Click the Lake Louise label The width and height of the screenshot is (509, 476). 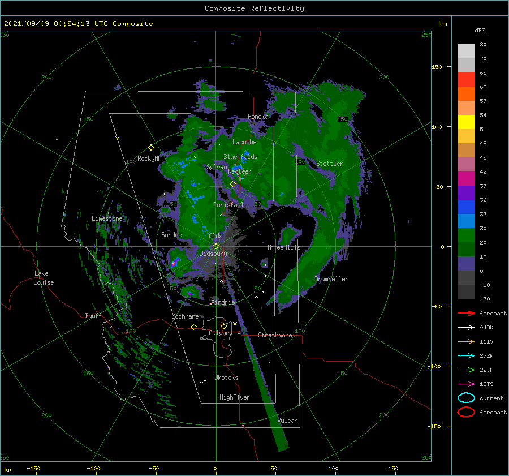(44, 278)
